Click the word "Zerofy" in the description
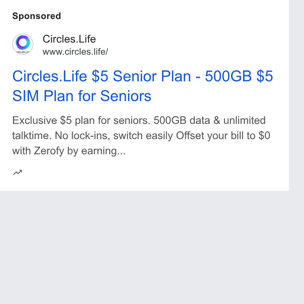This screenshot has width=304, height=304. click(49, 151)
